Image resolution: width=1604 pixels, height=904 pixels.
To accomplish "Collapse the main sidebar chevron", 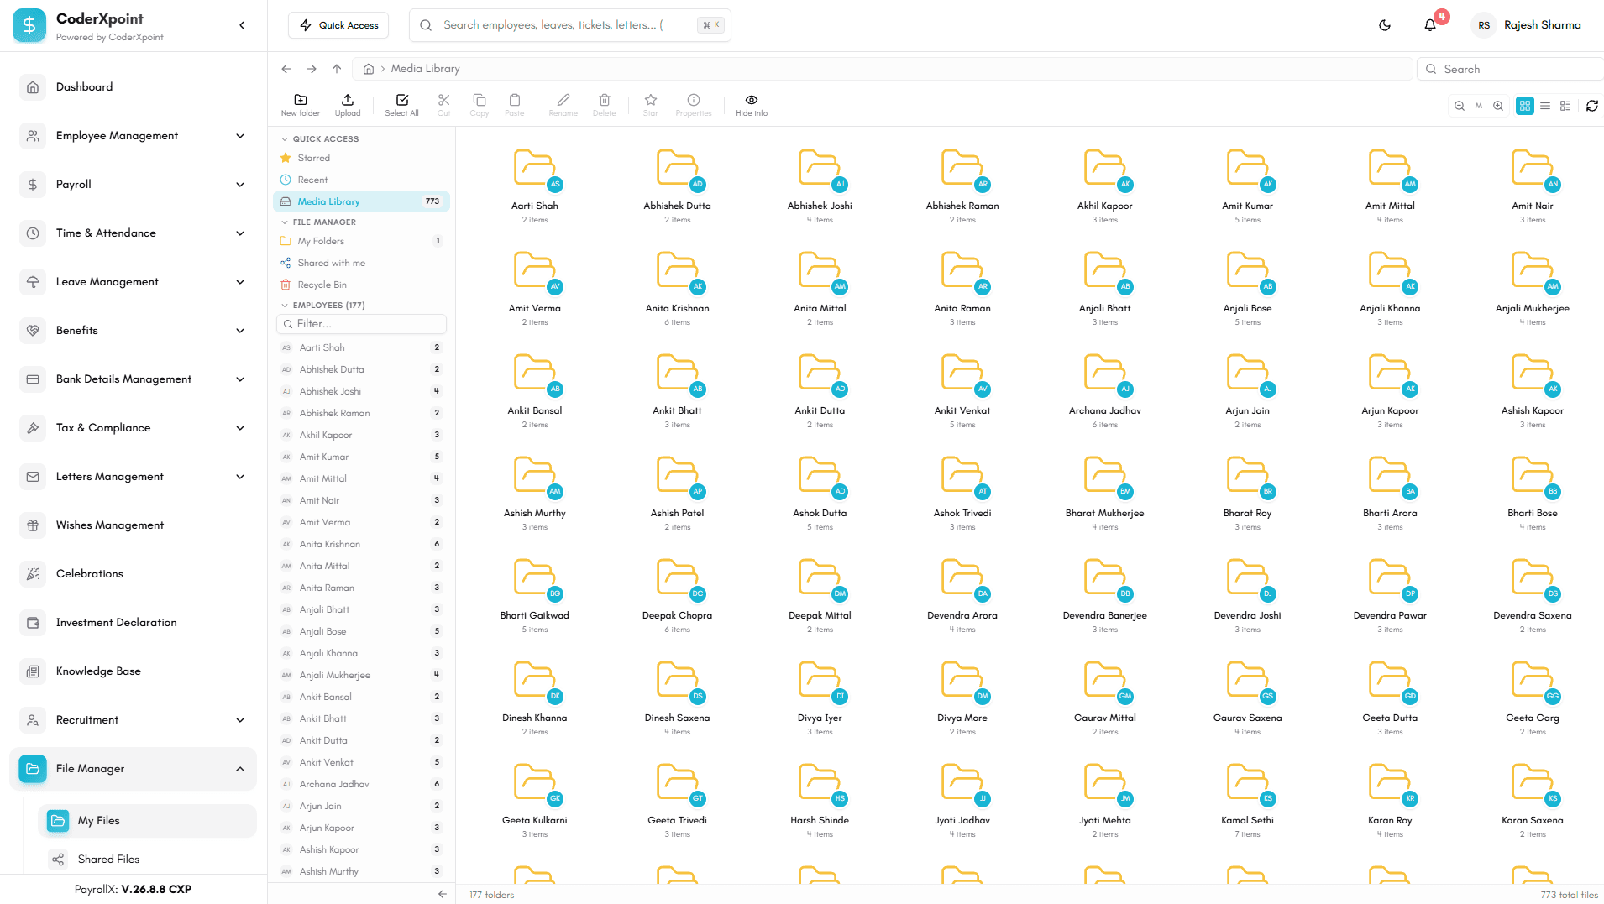I will [242, 25].
